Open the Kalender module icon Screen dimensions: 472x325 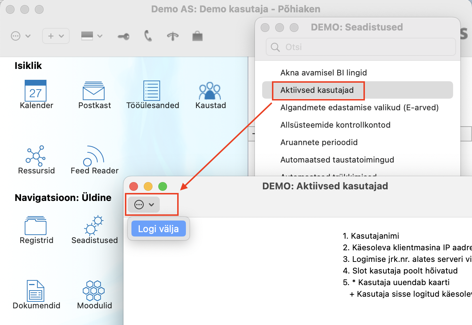pyautogui.click(x=36, y=91)
